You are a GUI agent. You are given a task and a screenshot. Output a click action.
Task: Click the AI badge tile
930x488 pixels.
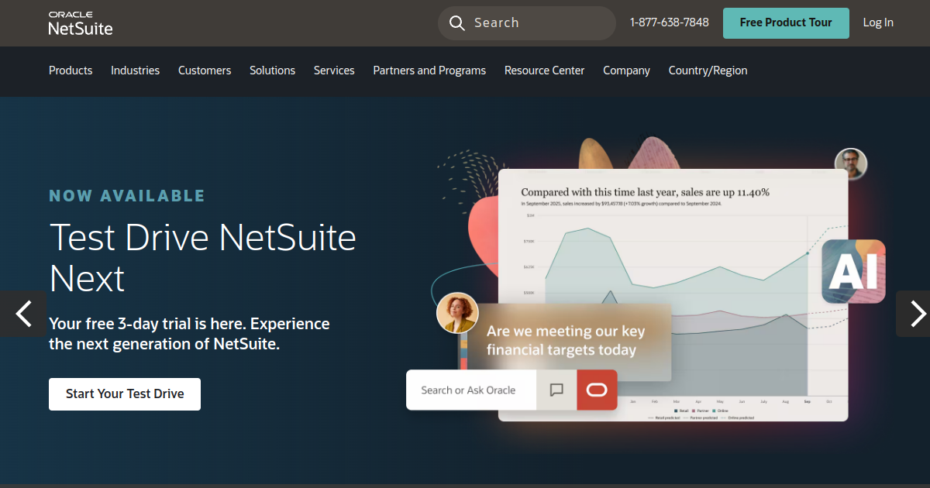[853, 271]
